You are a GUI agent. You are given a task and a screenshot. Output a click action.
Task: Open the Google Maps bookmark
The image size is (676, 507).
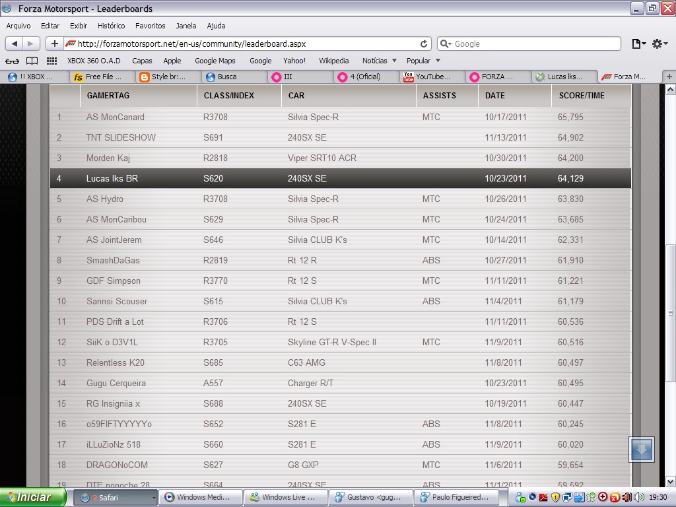215,61
